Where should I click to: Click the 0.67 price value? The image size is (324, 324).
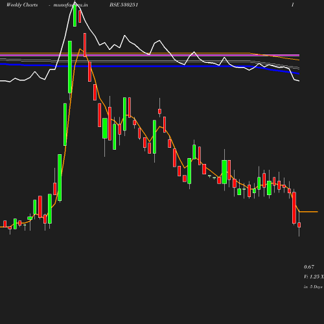309,267
